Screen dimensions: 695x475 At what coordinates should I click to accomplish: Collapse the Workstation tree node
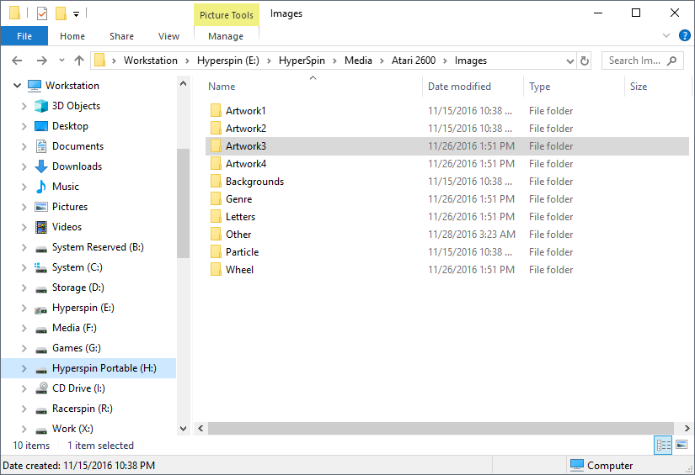(x=17, y=86)
